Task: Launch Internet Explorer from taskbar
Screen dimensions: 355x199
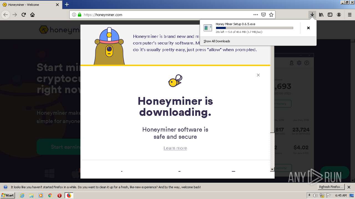Action: tap(22, 195)
